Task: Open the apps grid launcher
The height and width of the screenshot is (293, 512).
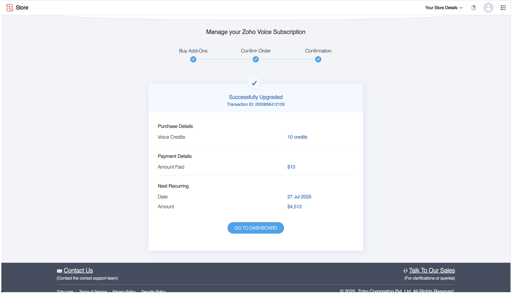Action: pyautogui.click(x=503, y=8)
